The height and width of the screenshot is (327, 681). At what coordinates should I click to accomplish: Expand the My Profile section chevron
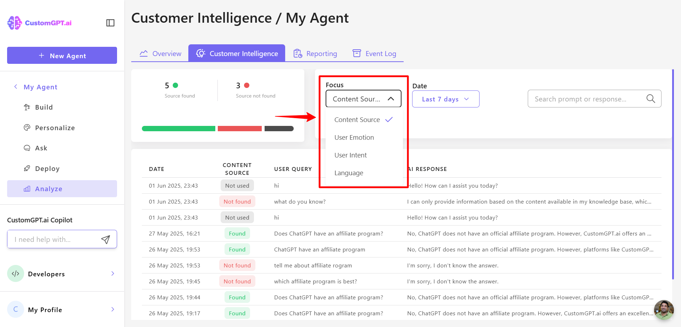pyautogui.click(x=113, y=309)
